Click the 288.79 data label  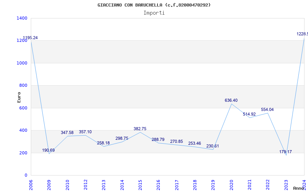(158, 139)
